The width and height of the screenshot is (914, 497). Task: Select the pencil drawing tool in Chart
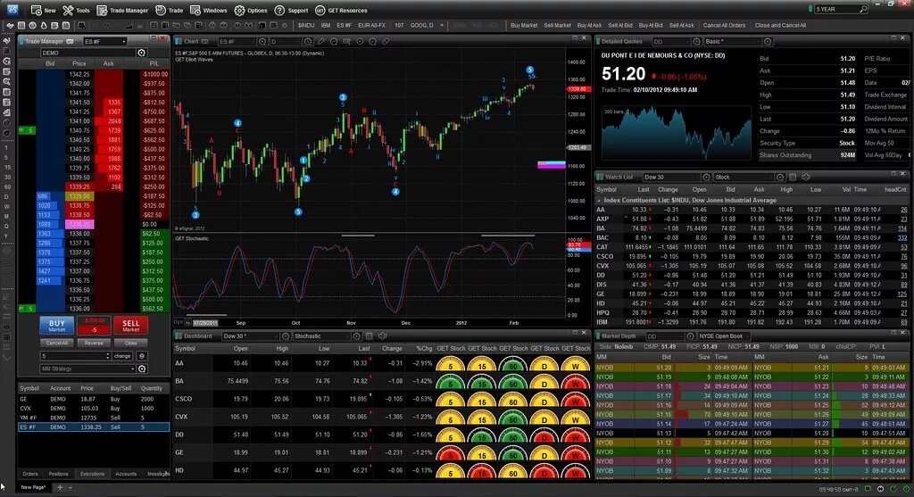[x=320, y=41]
